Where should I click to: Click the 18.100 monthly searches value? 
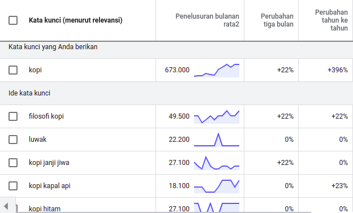pos(179,186)
